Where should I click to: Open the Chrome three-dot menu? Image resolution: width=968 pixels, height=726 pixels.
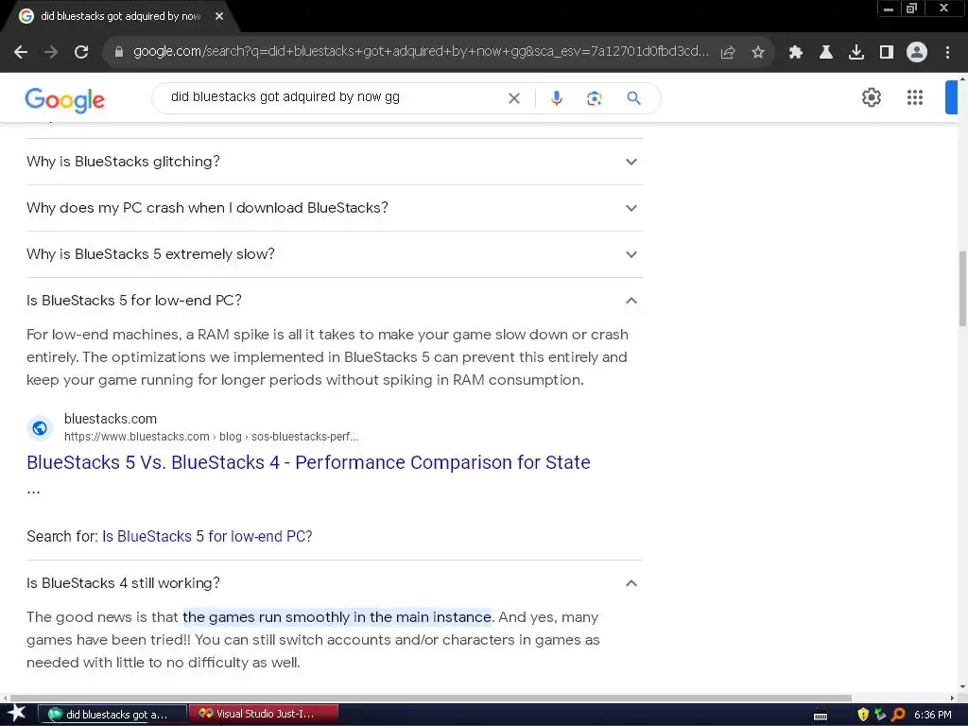(947, 52)
